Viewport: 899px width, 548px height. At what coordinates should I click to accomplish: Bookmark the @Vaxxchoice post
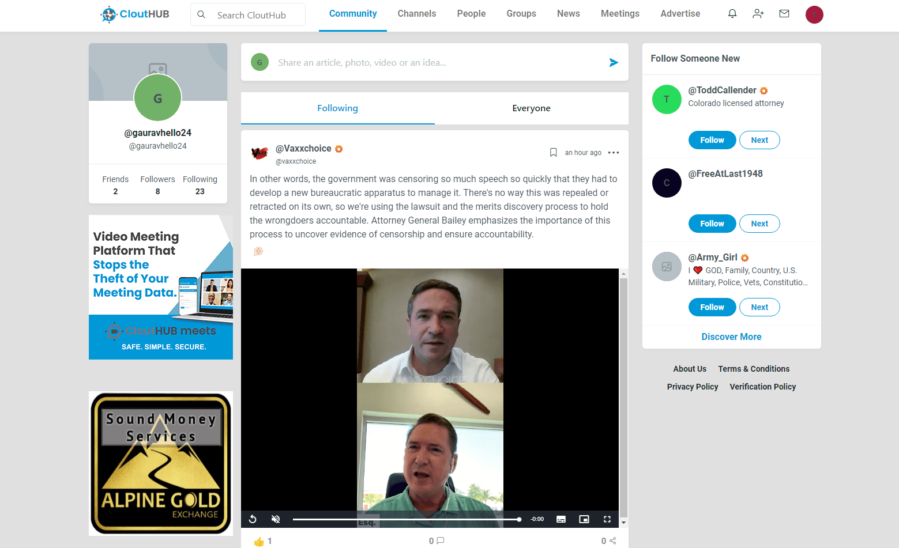553,152
